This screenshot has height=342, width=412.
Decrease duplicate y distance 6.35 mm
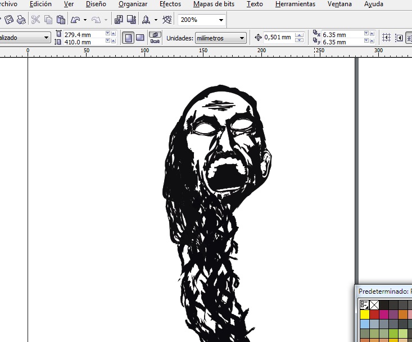[x=366, y=40]
